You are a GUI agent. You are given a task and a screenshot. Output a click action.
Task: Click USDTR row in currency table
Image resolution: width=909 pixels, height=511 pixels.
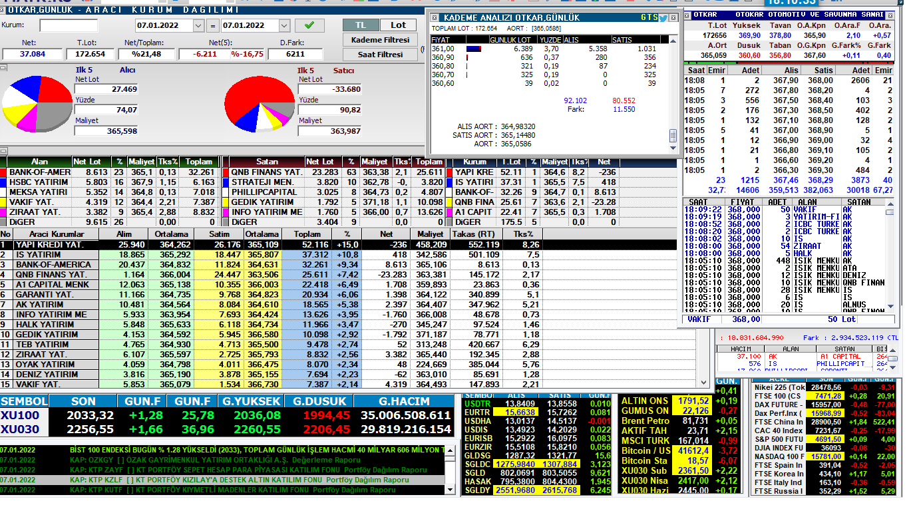(x=538, y=403)
